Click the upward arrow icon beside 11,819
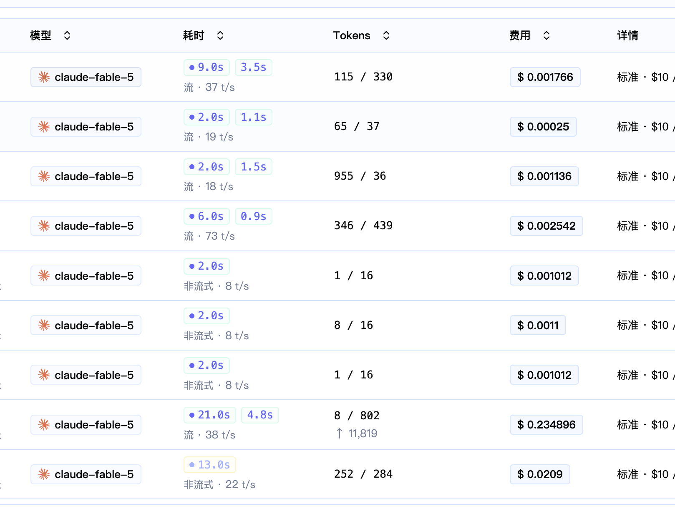This screenshot has height=511, width=675. pos(340,434)
